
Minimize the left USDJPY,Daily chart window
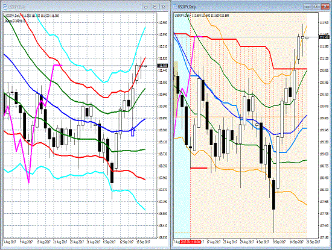[146, 7]
